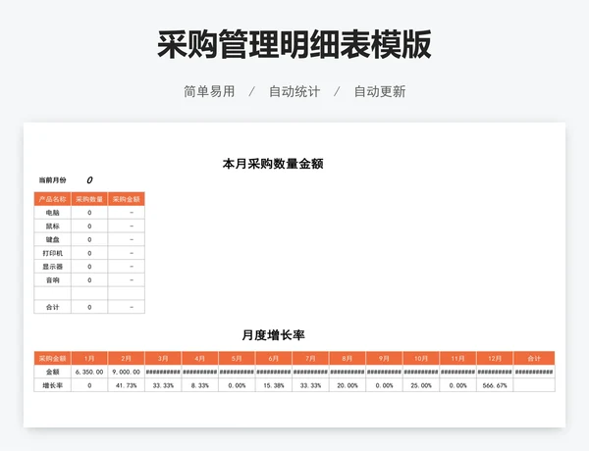
Task: Click the main title 采购管理明细表模版
Action: (294, 44)
